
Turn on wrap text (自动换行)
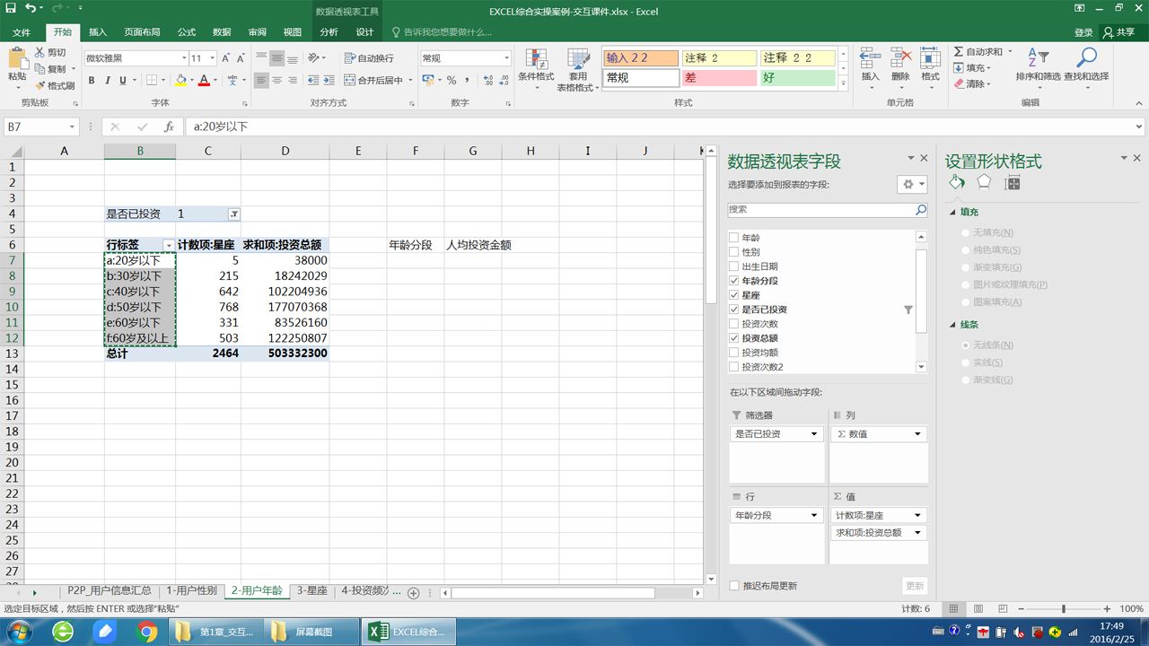tap(369, 58)
